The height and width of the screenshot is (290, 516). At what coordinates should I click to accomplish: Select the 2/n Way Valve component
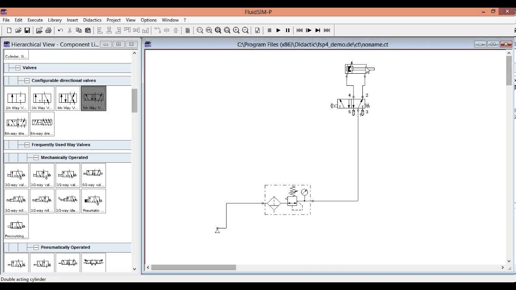coord(17,99)
